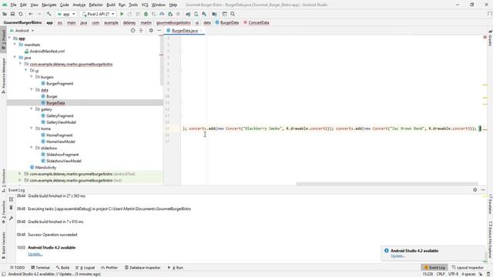The image size is (493, 277).
Task: Click the Sync/Reload from disk icon
Action: pos(21,14)
